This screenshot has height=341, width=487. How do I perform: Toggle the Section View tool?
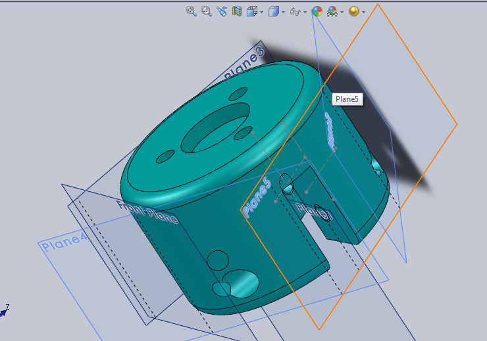(237, 11)
